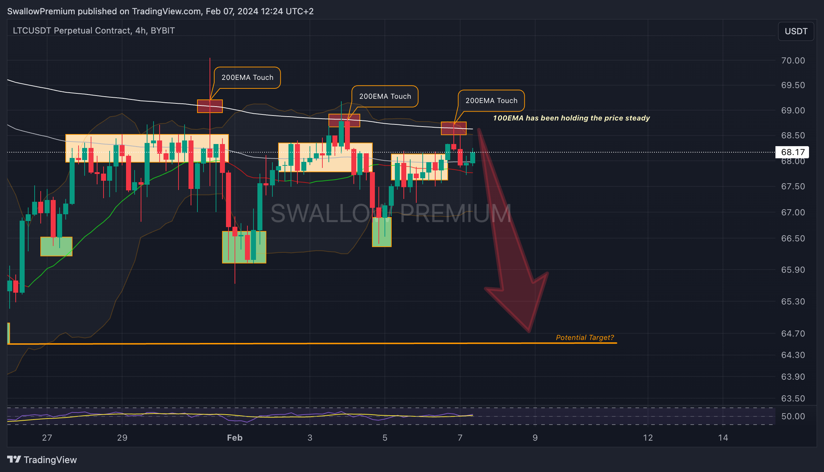Click the 63.90 price axis label
This screenshot has height=472, width=824.
(793, 377)
